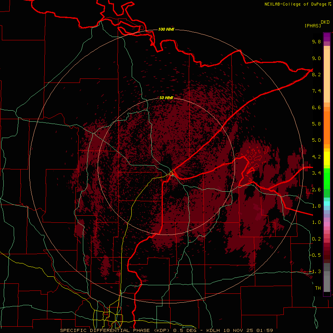This screenshot has width=333, height=333.
Task: Click the [PHAS] label above the color scale
Action: (x=313, y=26)
